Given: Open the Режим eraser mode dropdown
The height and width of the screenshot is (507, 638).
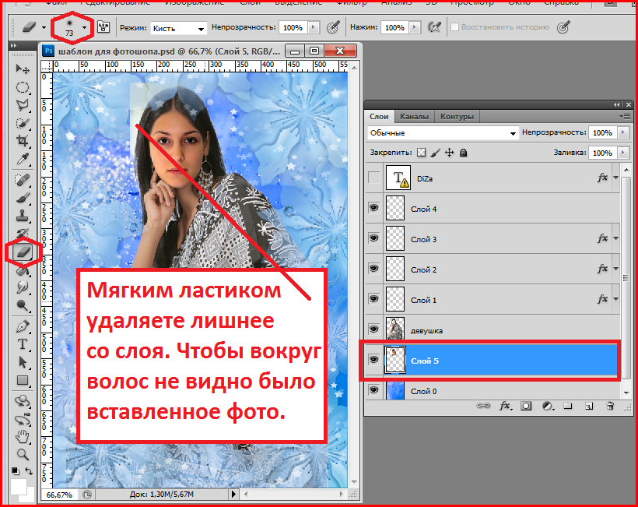Looking at the screenshot, I should point(179,28).
